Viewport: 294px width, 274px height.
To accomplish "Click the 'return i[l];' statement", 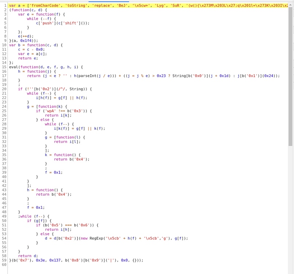I will tap(67, 142).
